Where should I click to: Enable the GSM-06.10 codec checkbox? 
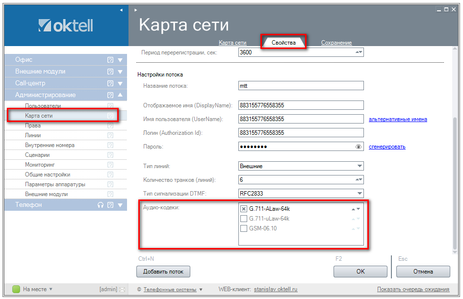(244, 228)
